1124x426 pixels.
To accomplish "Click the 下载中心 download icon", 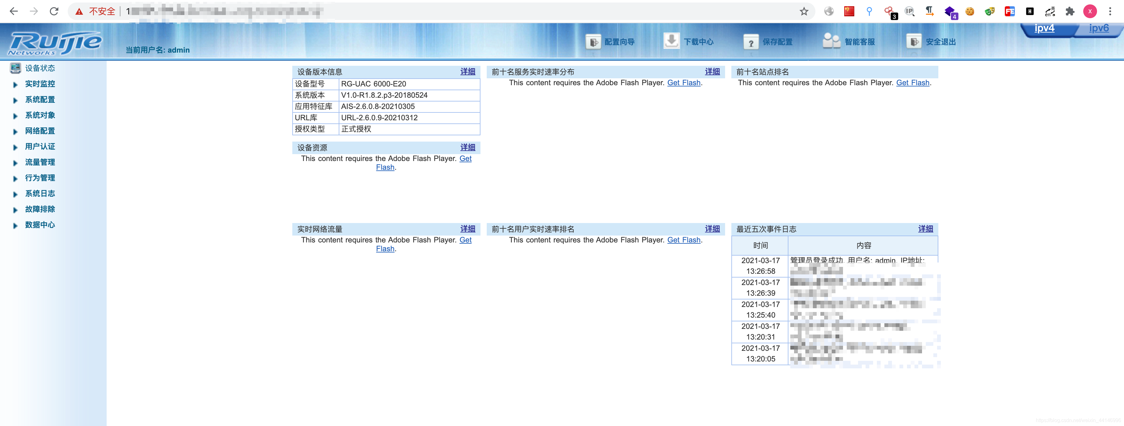I will [671, 41].
